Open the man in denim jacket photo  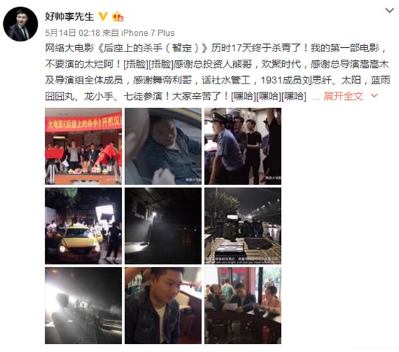click(163, 305)
